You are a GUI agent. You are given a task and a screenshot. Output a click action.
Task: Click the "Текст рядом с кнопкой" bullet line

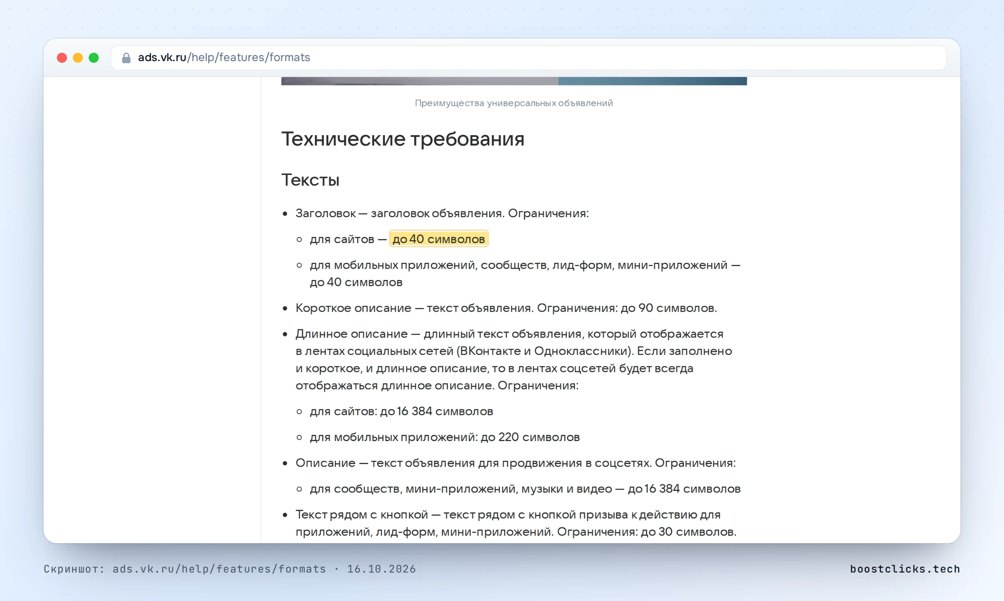click(x=516, y=523)
